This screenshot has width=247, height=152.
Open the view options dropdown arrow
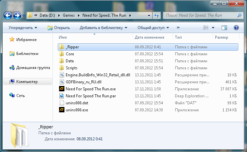point(213,28)
